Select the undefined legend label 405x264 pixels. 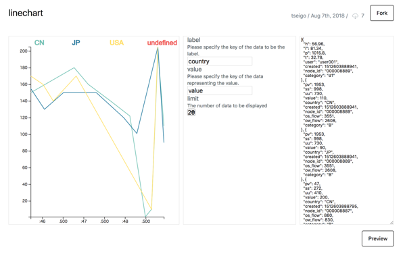click(x=162, y=43)
